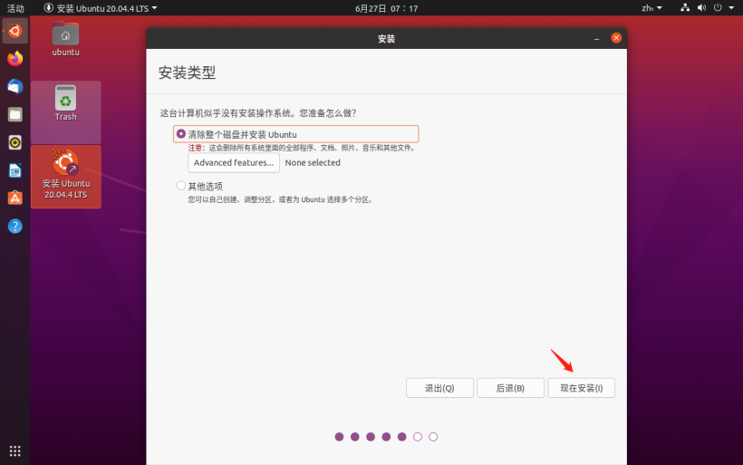Click the 退出(Q) quit button

[439, 388]
